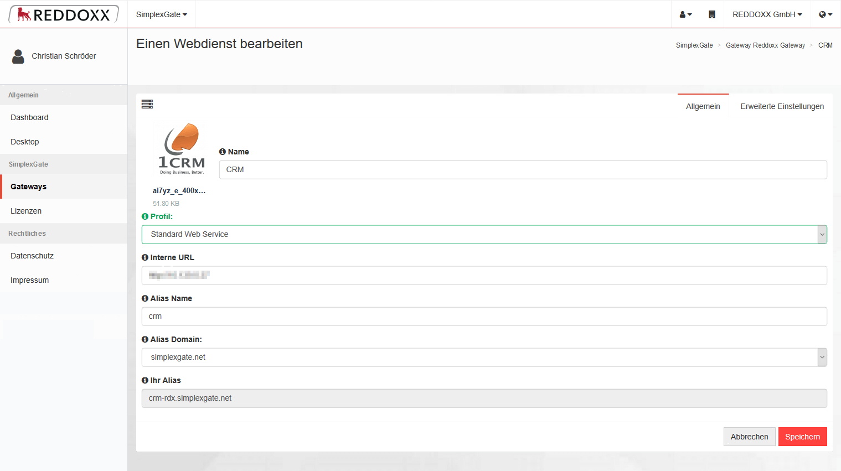841x471 pixels.
Task: Open the Profil dropdown
Action: 484,235
